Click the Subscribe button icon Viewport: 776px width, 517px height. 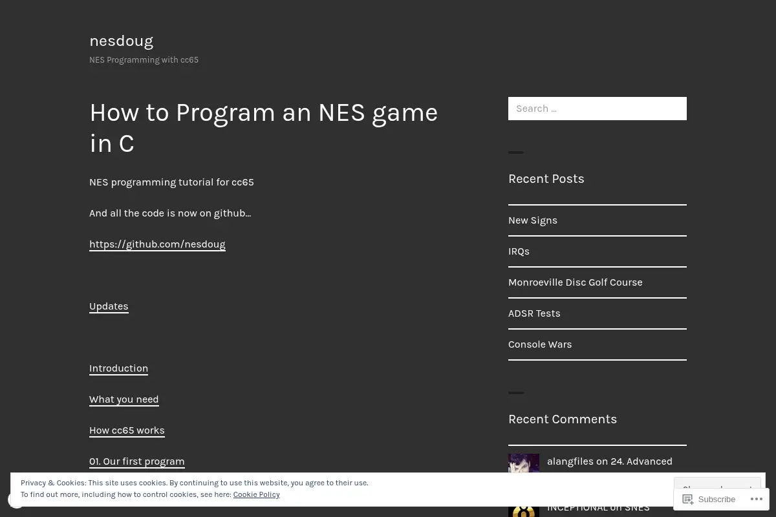point(688,499)
